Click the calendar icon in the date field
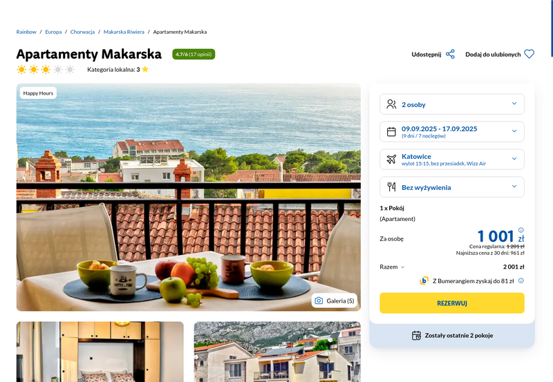Viewport: 553px width, 382px height. click(x=391, y=132)
